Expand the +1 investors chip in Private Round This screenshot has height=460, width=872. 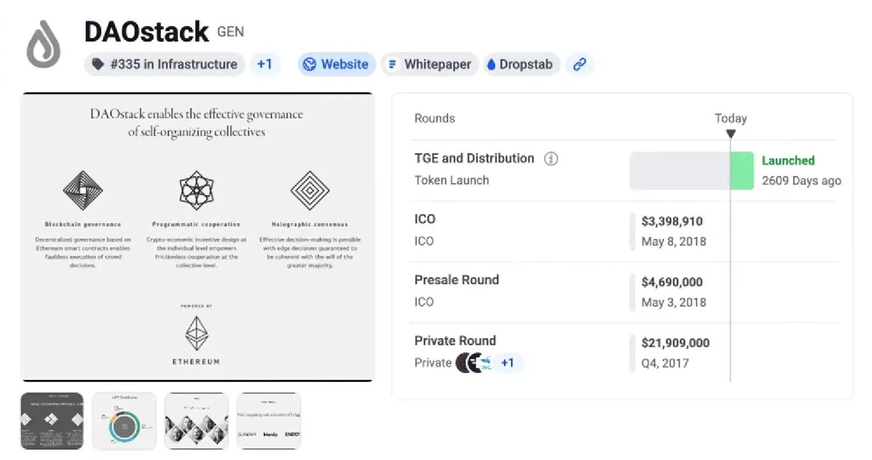[508, 363]
